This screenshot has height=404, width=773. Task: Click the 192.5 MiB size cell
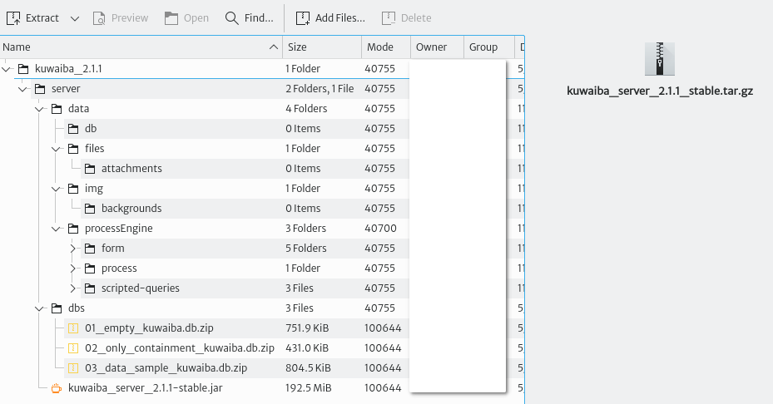(x=308, y=388)
